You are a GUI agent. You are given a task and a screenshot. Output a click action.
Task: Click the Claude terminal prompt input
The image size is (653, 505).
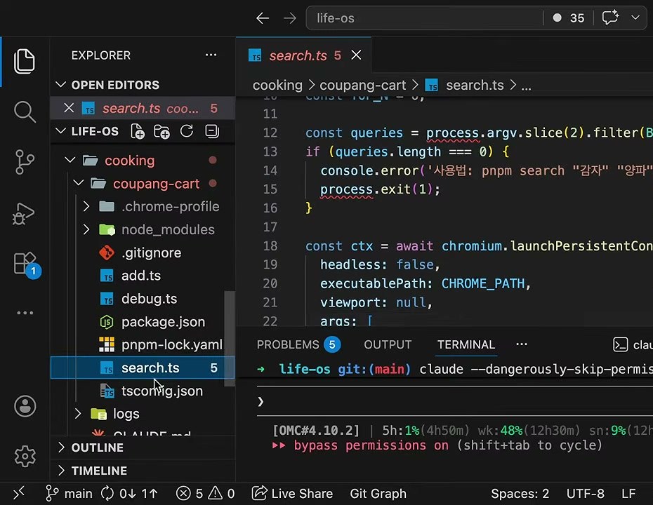coord(454,401)
